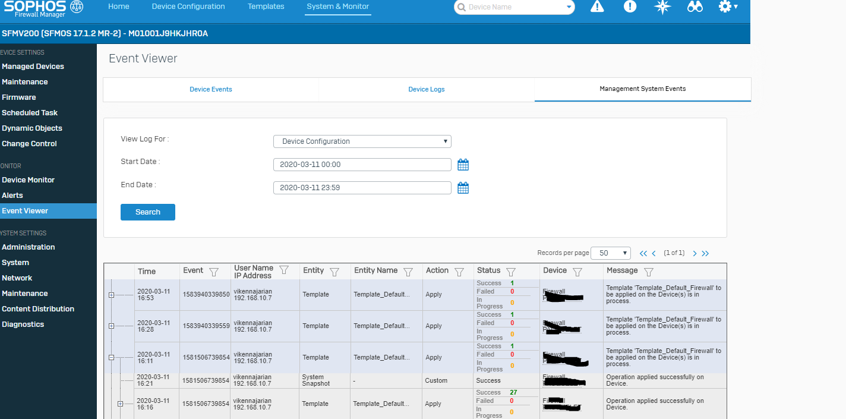This screenshot has width=846, height=419.
Task: Open the Home menu
Action: [x=119, y=7]
